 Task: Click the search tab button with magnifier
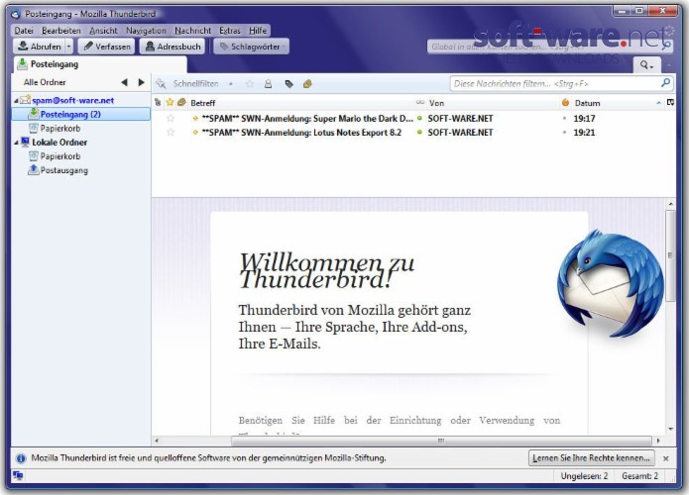(x=646, y=65)
